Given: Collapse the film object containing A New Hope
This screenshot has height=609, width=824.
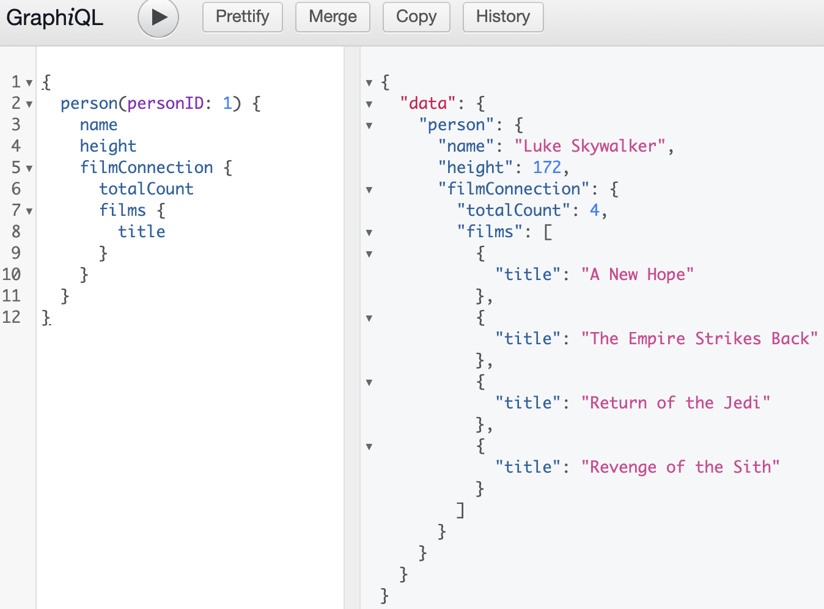Looking at the screenshot, I should coord(369,254).
